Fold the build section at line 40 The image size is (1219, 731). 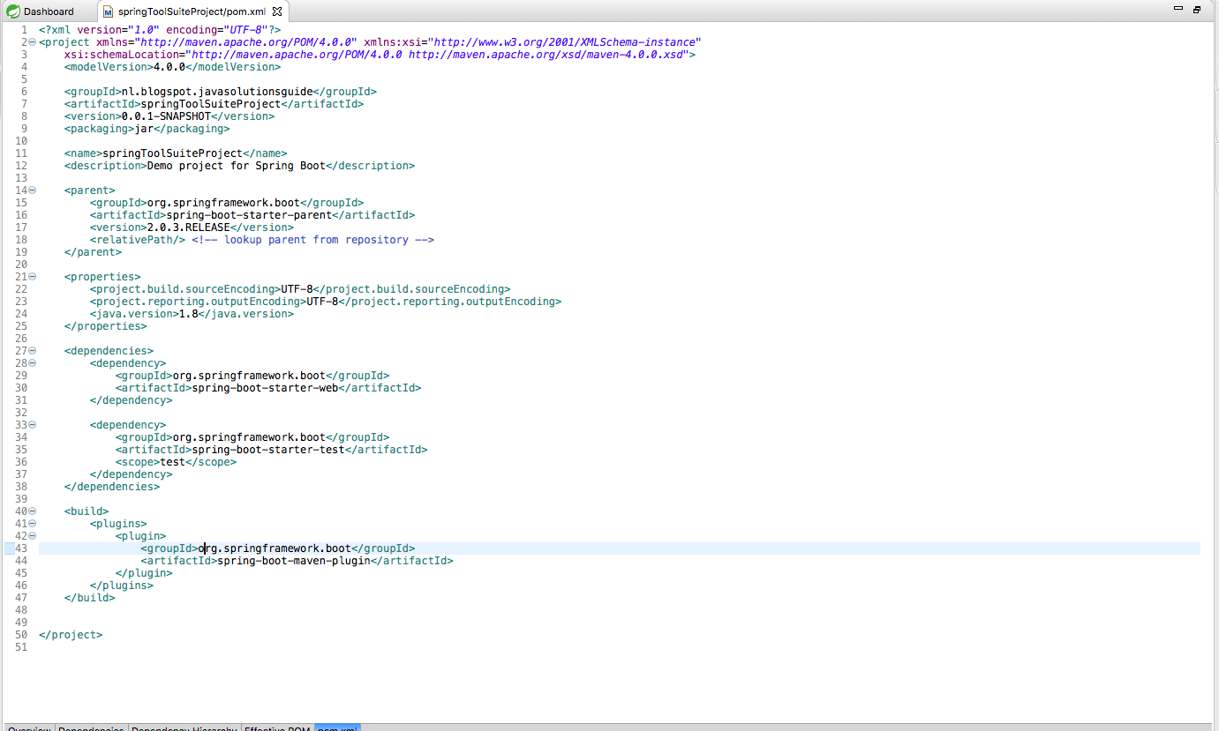click(x=33, y=511)
